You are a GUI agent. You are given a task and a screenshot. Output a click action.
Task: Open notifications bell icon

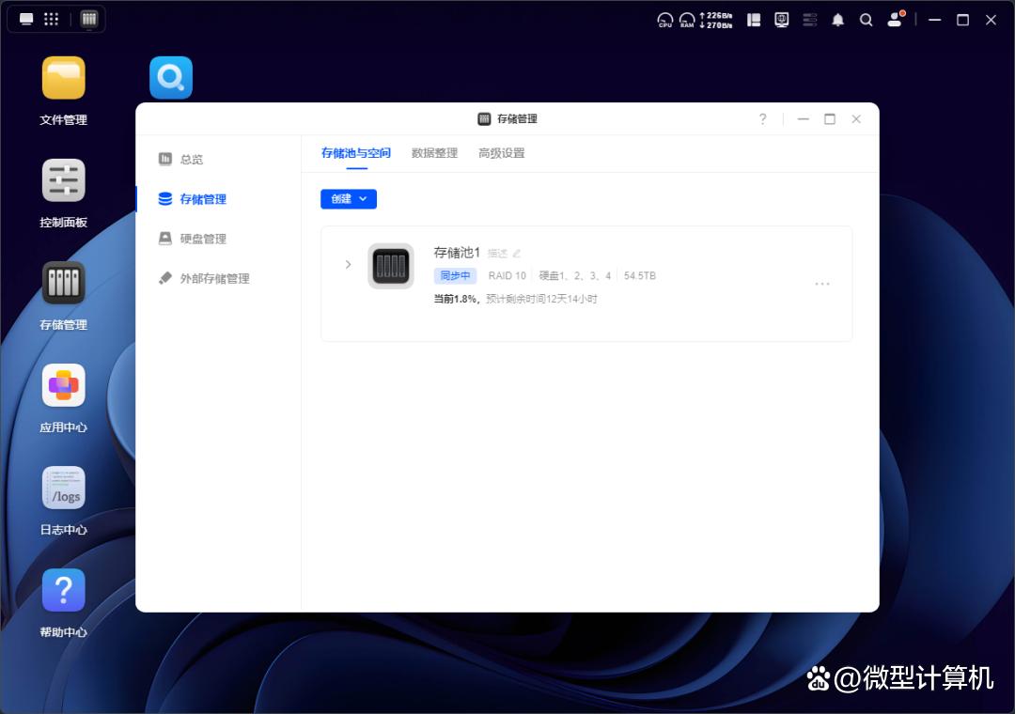click(x=837, y=20)
